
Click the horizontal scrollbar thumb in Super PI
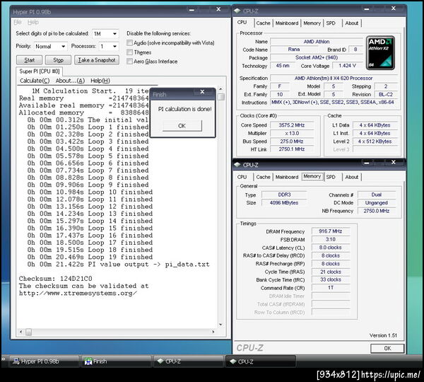(29, 332)
